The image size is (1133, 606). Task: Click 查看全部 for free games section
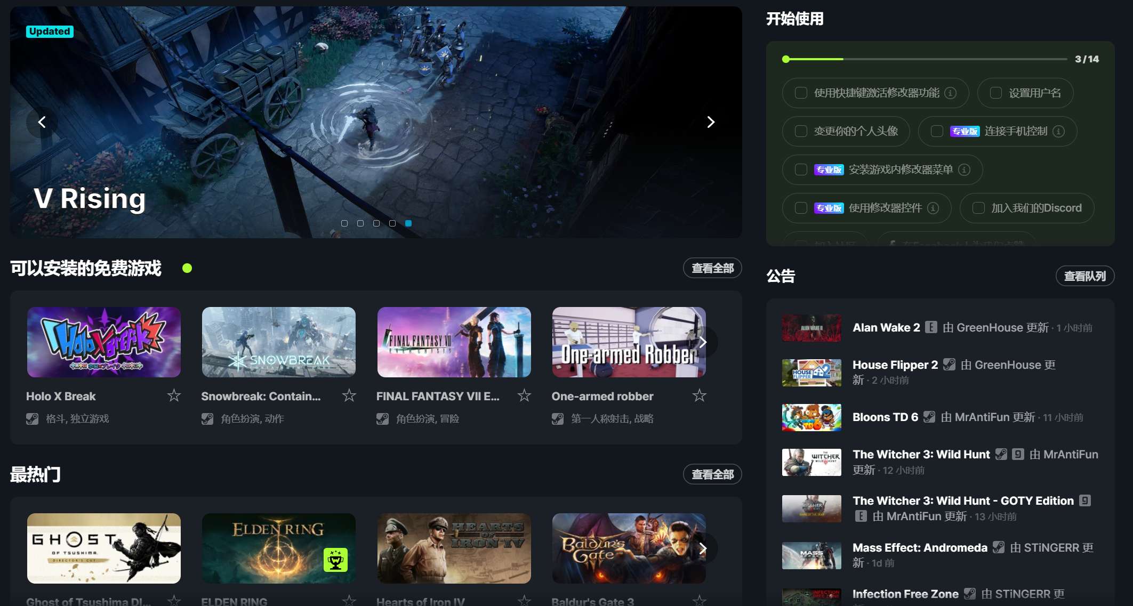pyautogui.click(x=712, y=268)
